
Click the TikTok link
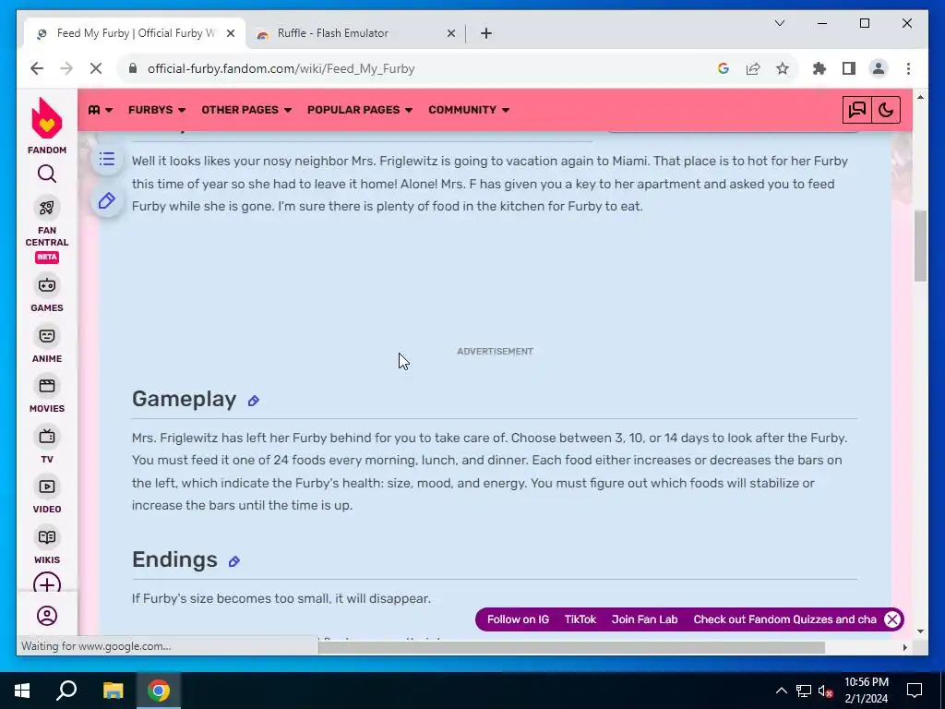(x=580, y=619)
